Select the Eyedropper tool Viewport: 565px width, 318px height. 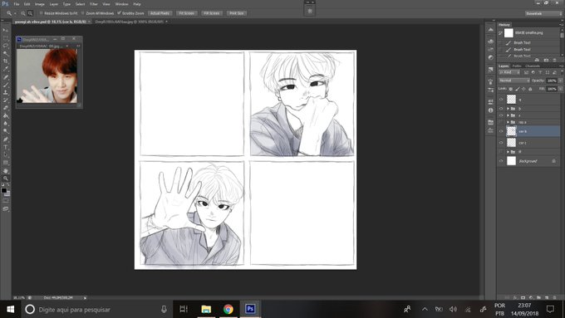click(x=6, y=69)
